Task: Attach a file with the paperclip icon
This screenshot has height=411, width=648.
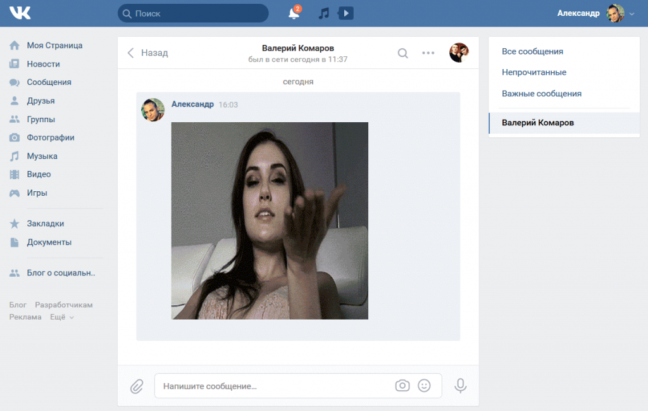Action: [137, 386]
